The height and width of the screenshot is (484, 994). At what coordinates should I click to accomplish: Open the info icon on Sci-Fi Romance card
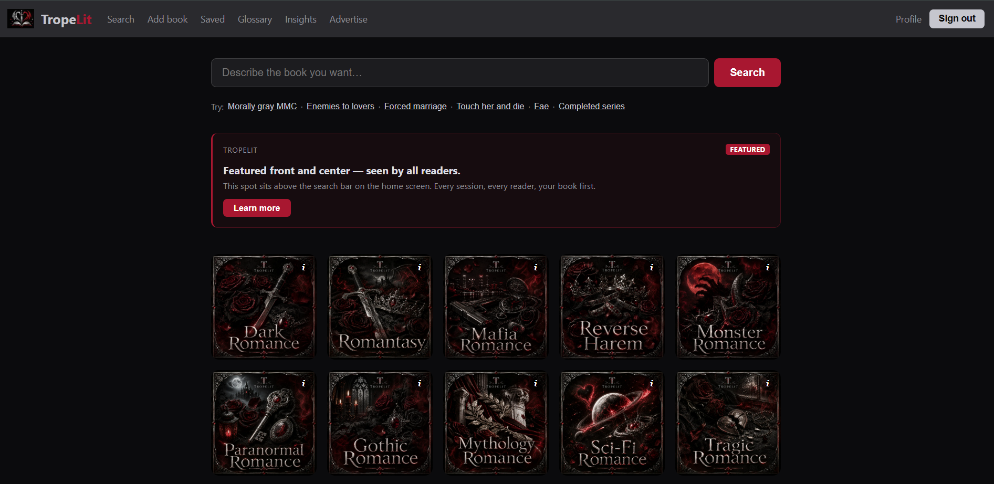tap(652, 383)
